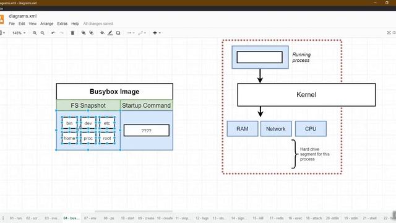Select the Startup Command header cell

click(147, 105)
